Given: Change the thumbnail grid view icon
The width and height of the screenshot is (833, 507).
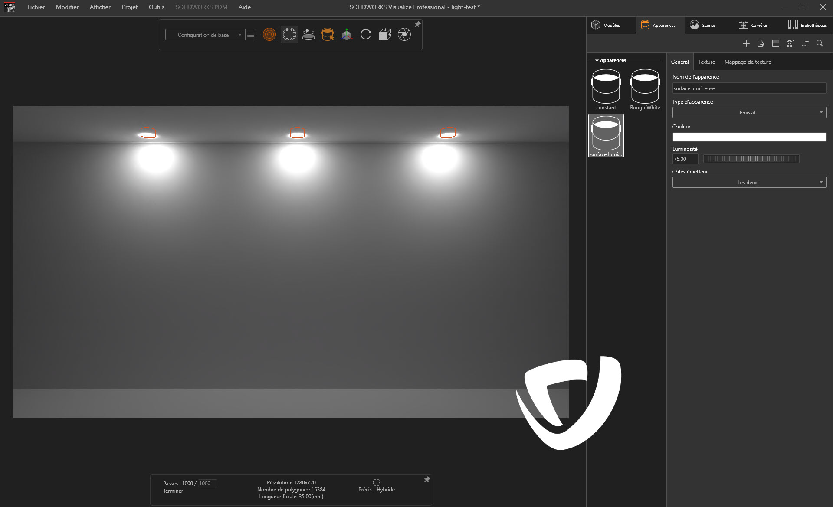Looking at the screenshot, I should point(790,43).
